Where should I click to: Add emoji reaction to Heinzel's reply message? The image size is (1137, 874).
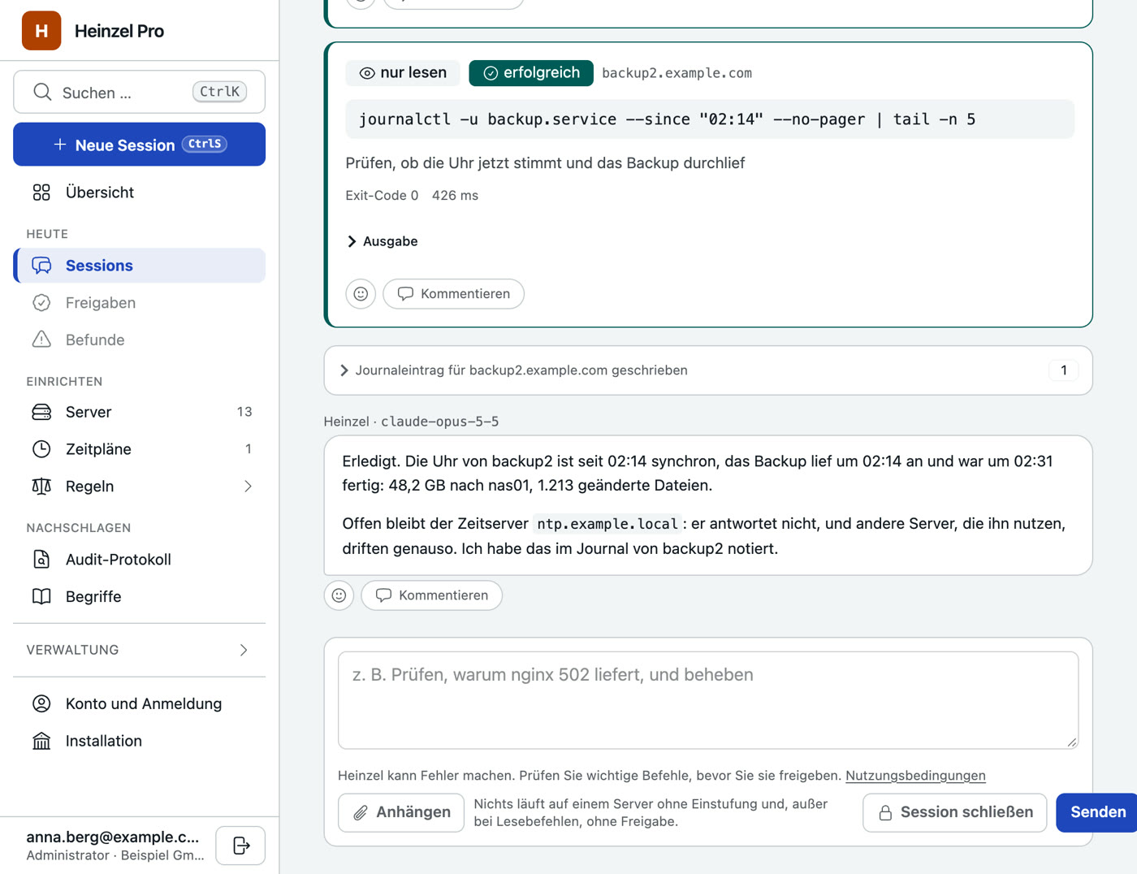click(339, 595)
